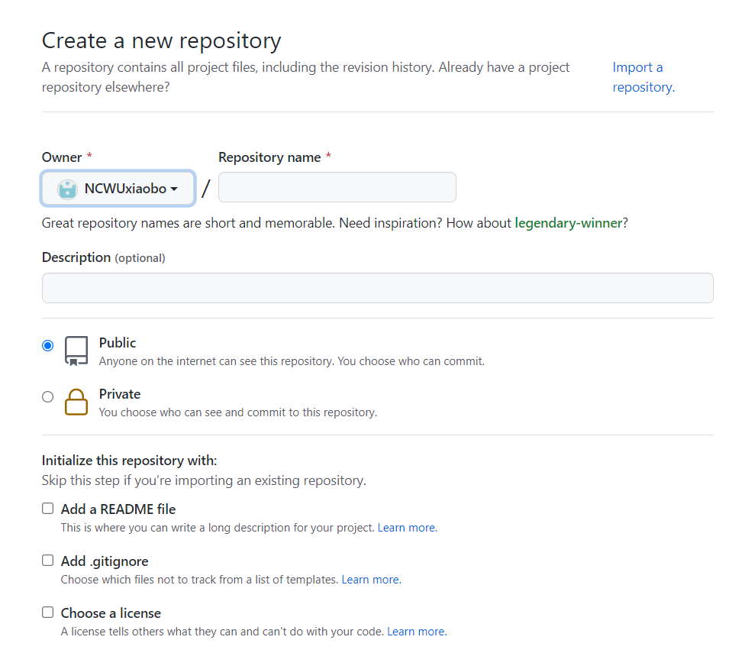The height and width of the screenshot is (653, 745).
Task: Click the NCWUxiaobo owner avatar icon
Action: click(x=67, y=189)
